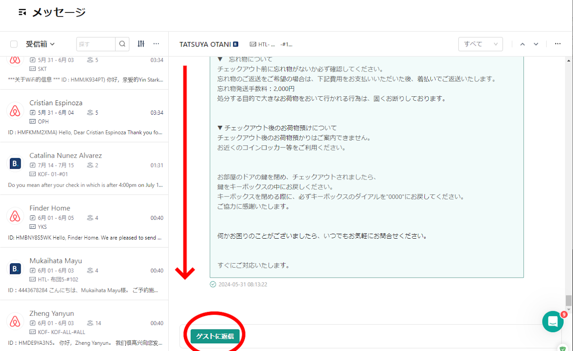This screenshot has width=573, height=351.
Task: Open Cristian Espinoza conversation
Action: point(84,116)
